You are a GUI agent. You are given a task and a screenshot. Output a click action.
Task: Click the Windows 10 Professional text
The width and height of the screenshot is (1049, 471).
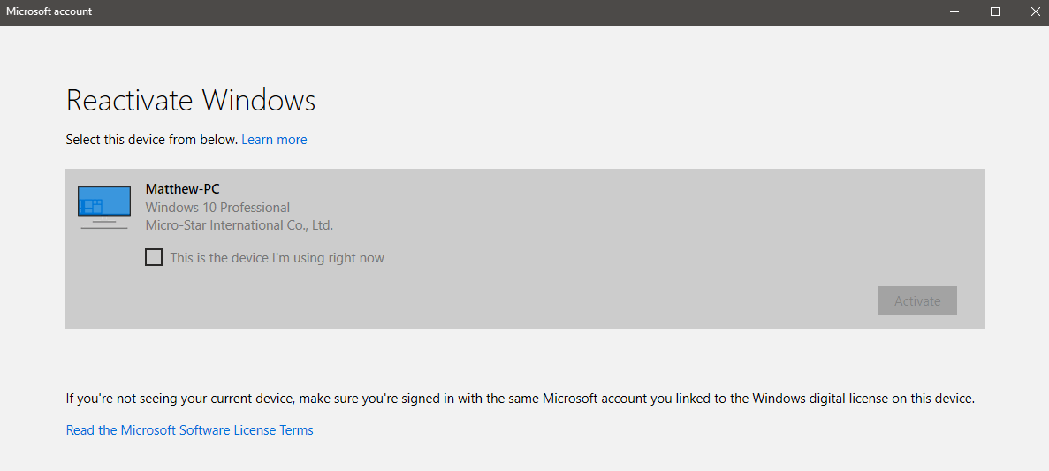(x=217, y=208)
